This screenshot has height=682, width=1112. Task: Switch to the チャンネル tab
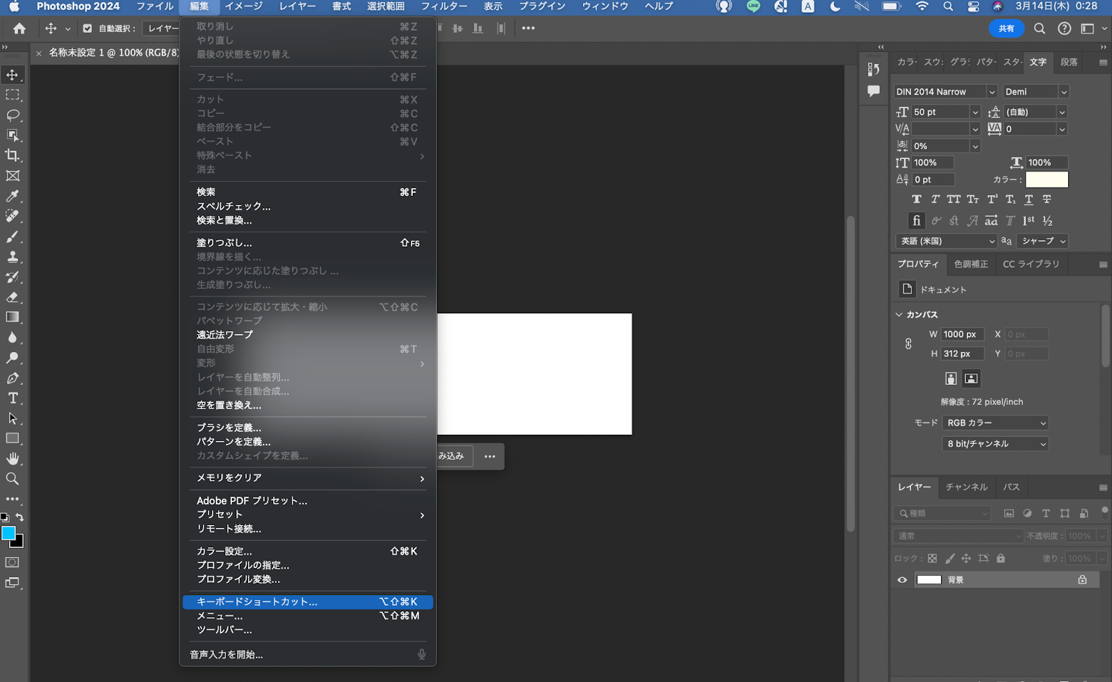967,488
